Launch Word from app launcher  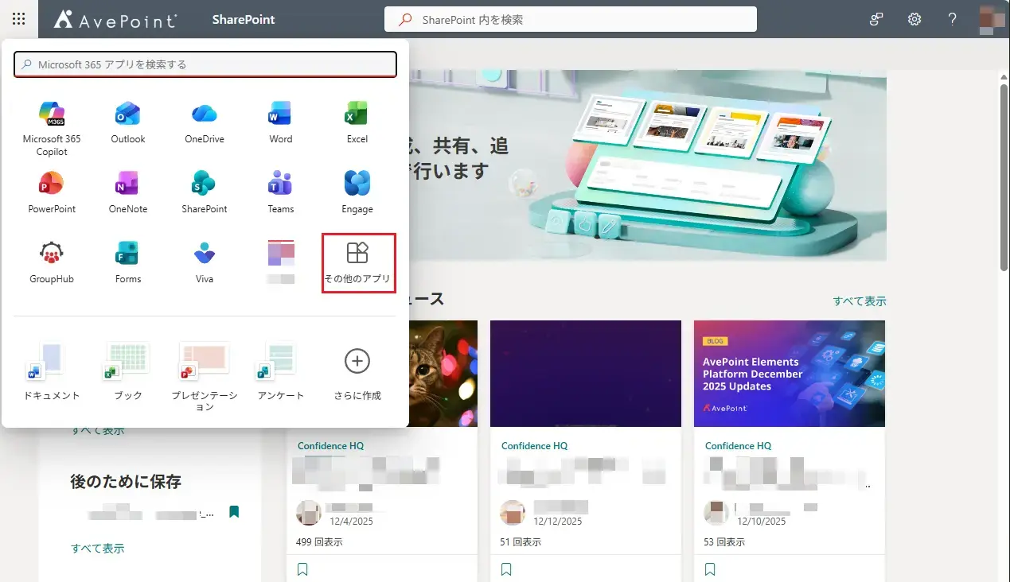click(281, 122)
